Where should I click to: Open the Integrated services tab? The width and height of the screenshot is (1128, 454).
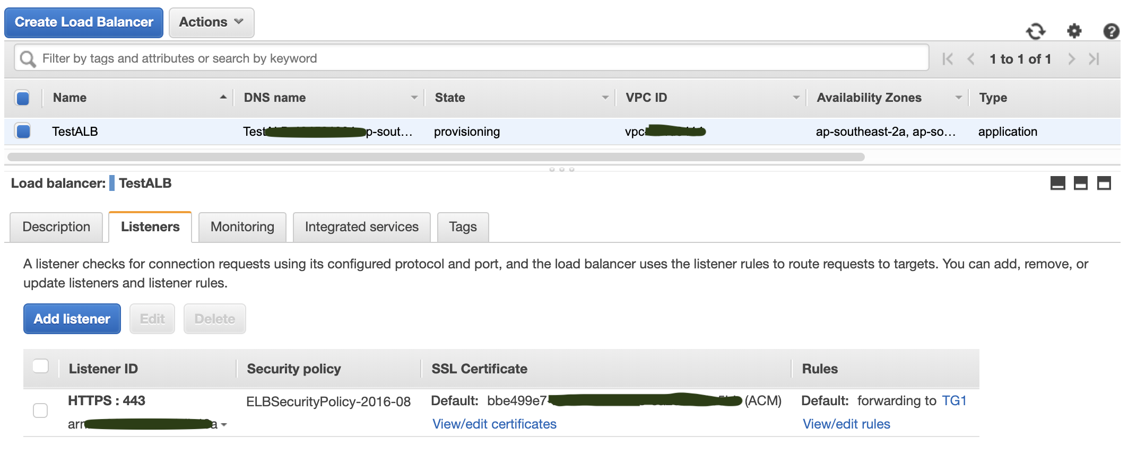click(361, 227)
